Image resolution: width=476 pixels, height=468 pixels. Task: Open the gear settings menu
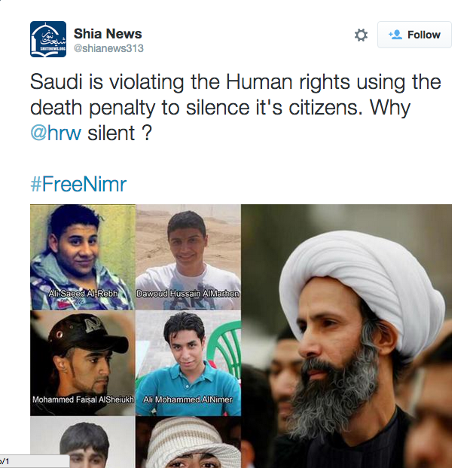tap(361, 35)
